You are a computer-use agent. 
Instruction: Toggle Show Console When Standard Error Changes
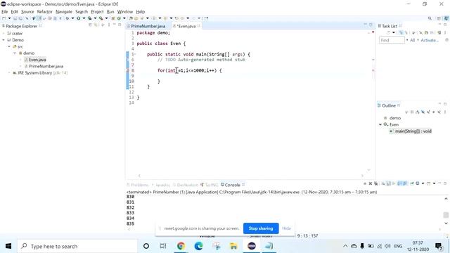click(x=405, y=183)
